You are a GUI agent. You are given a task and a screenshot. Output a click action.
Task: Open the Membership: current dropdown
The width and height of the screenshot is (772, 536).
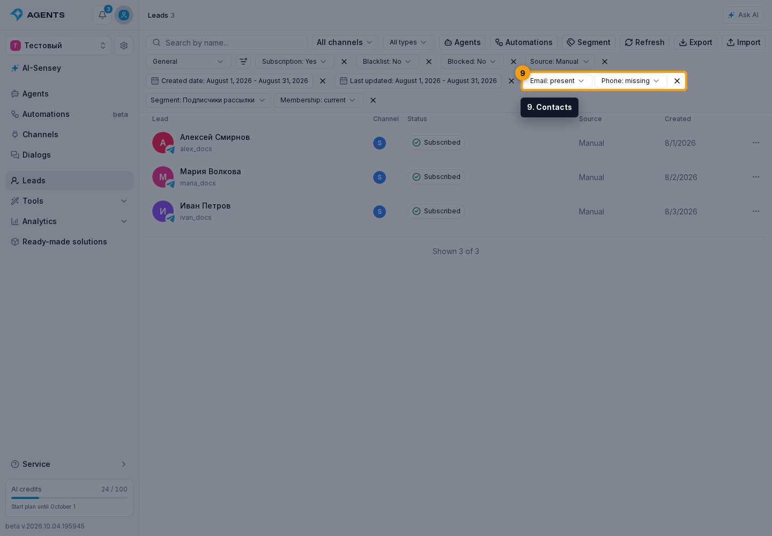318,100
